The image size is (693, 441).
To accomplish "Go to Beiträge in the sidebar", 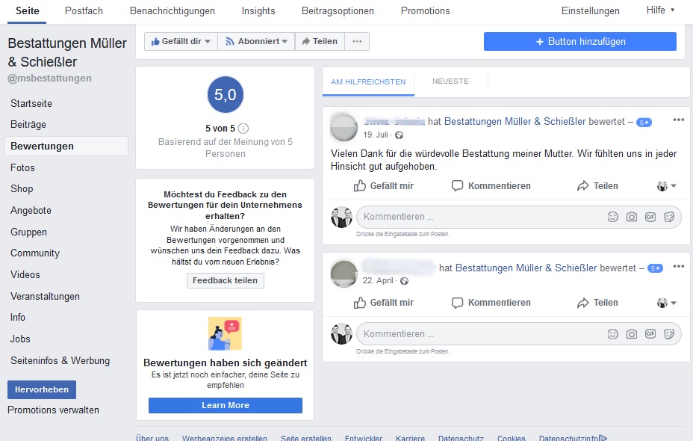I will (28, 125).
